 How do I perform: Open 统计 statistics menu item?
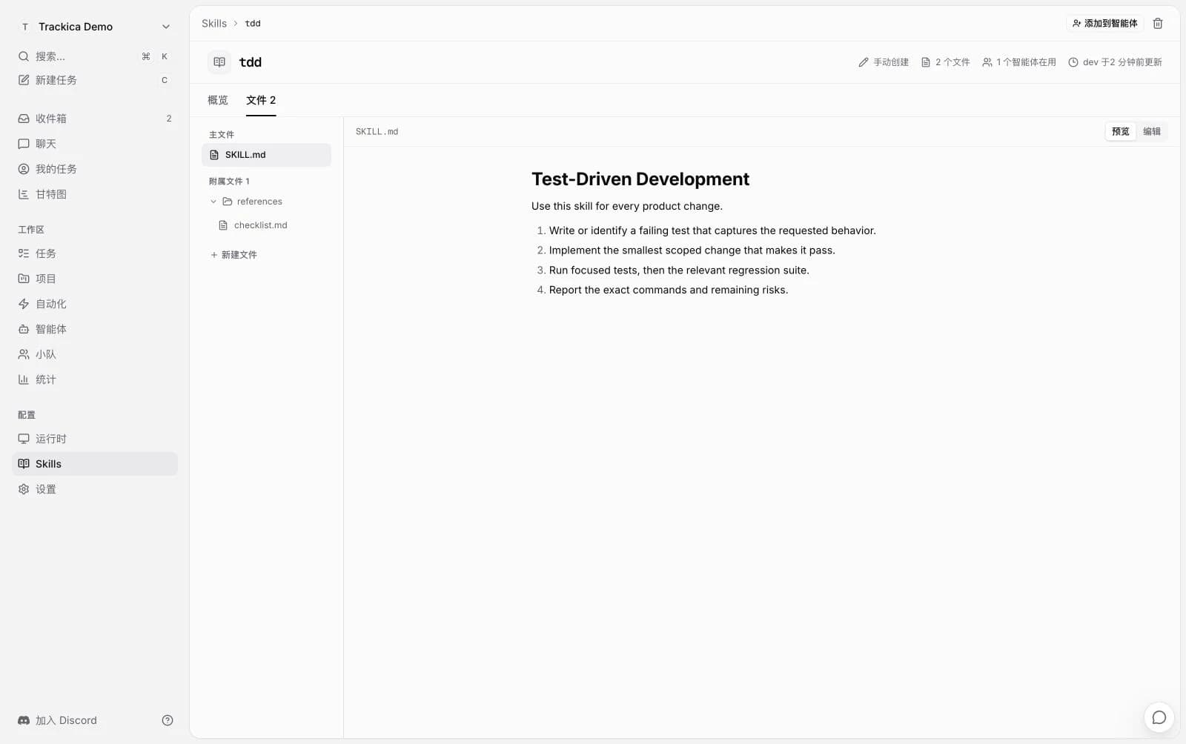pyautogui.click(x=94, y=379)
